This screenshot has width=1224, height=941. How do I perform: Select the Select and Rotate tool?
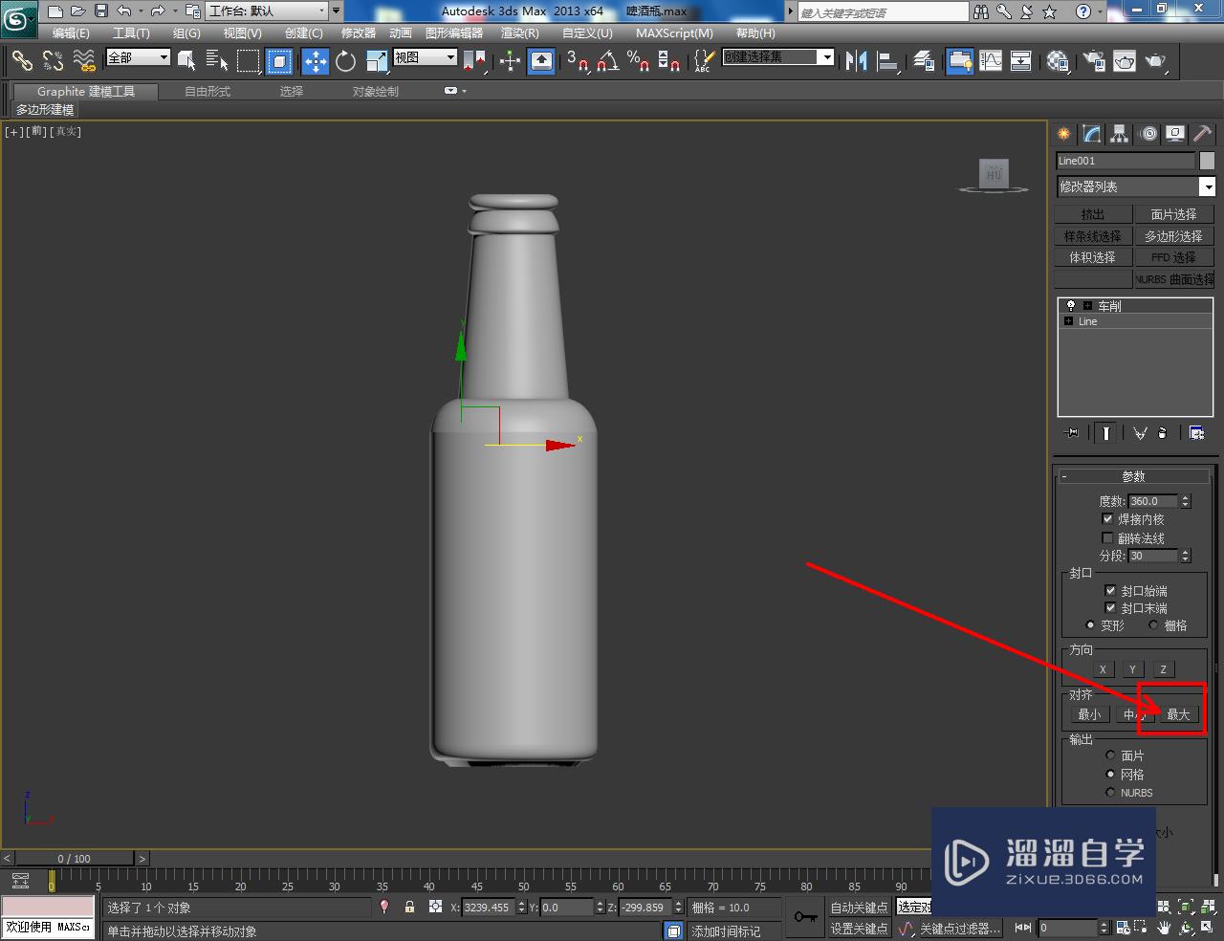click(345, 61)
